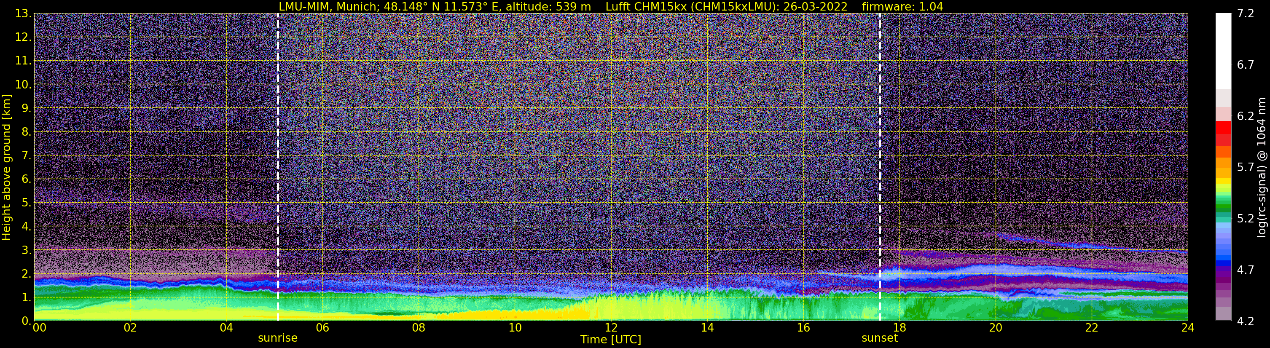Click the "7.2" colorbar tick value
The height and width of the screenshot is (348, 1270).
1246,14
